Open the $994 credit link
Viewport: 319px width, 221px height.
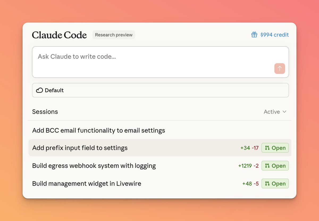click(270, 35)
